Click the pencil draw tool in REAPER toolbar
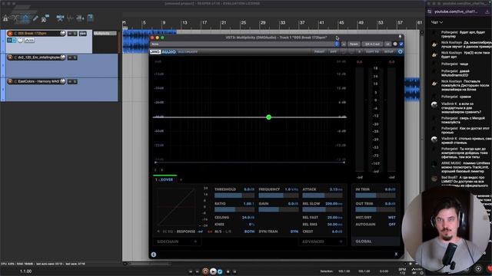492x276 pixels. pos(35,18)
